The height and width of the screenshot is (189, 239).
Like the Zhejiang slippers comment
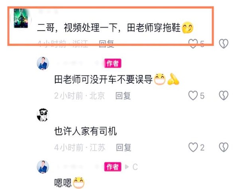193,43
